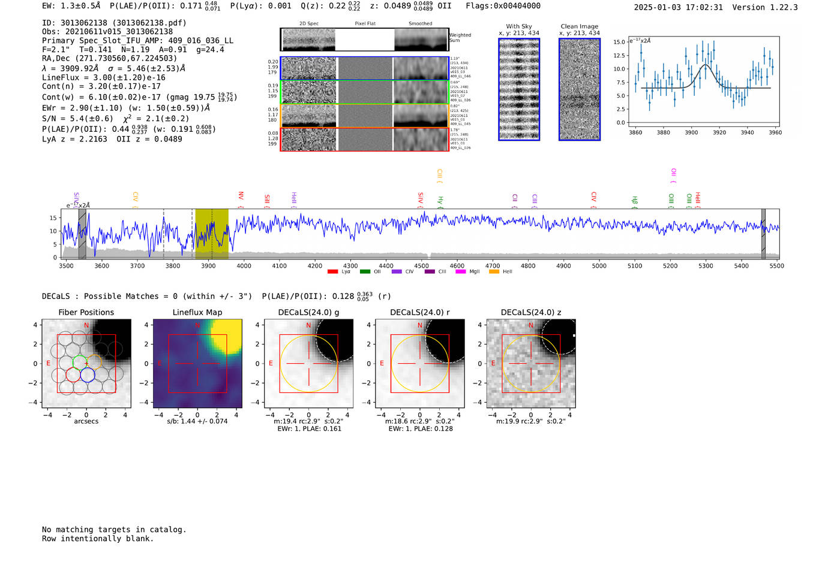Viewport: 840px width, 571px height.
Task: Select the green-bordered fiber spectrum row
Action: pos(365,92)
